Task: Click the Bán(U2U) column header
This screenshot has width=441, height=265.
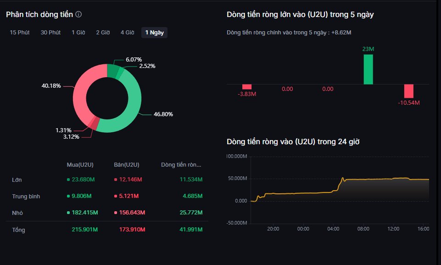Action: pos(127,165)
